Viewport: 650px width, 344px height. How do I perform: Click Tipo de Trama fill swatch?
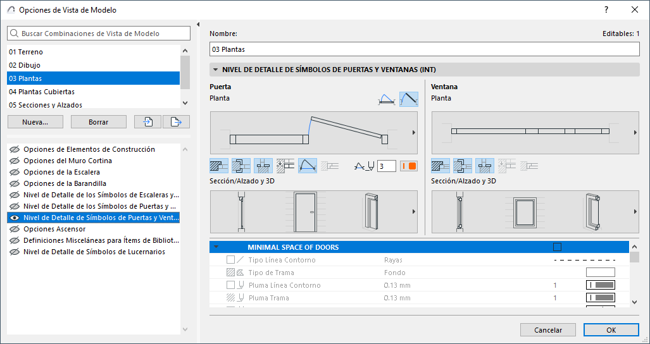tap(600, 273)
